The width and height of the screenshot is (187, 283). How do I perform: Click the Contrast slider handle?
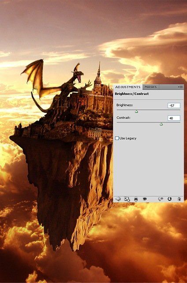(x=161, y=124)
